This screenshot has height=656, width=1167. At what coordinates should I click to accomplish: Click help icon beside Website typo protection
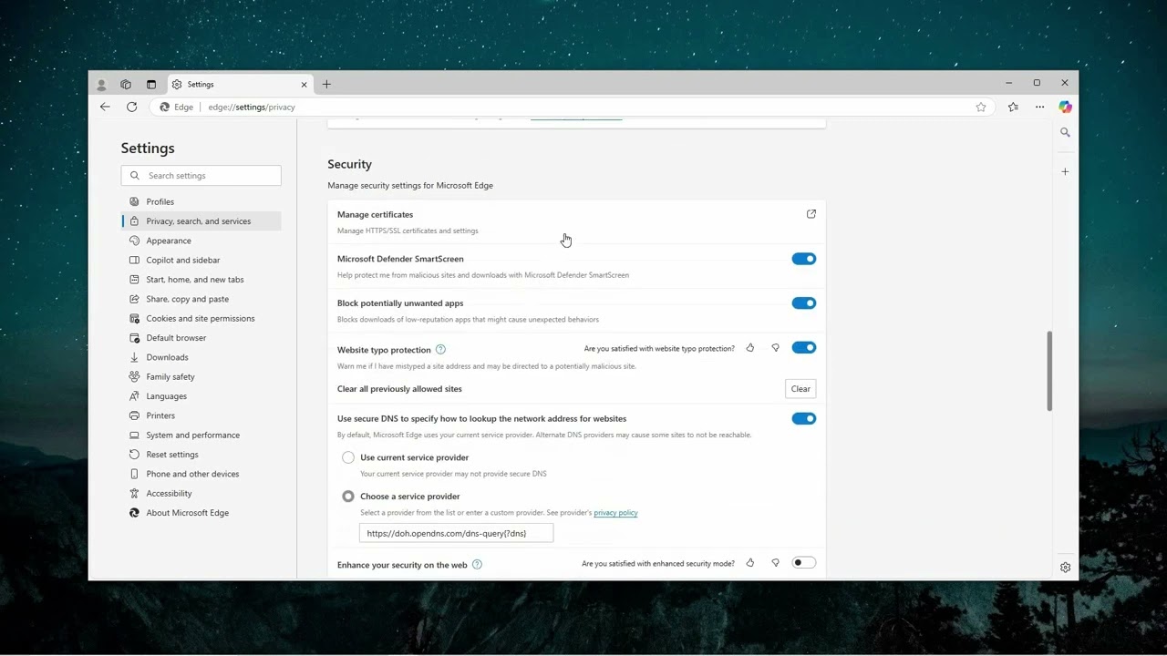coord(440,350)
